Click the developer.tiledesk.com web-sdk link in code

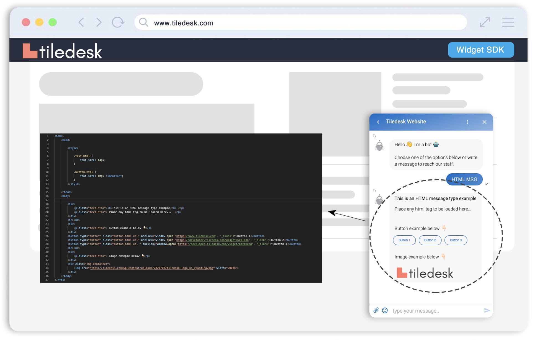(x=213, y=240)
